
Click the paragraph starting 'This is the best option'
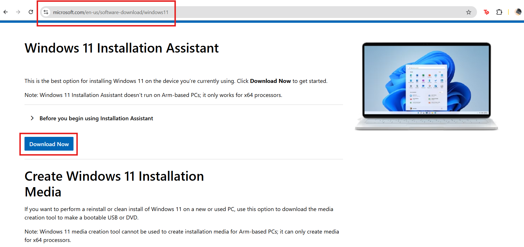click(x=176, y=81)
